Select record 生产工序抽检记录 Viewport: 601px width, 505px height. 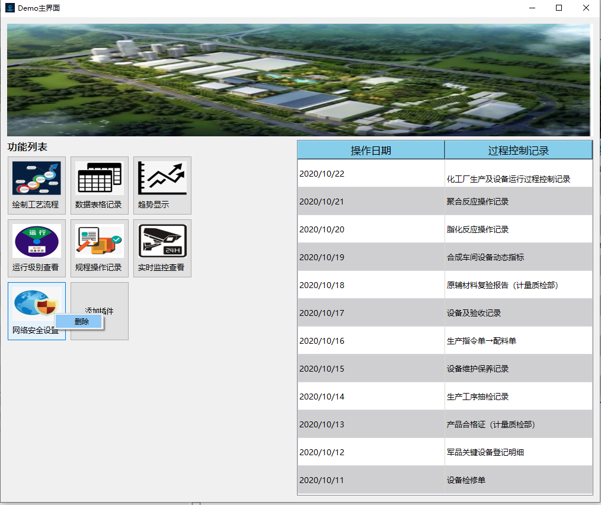519,397
